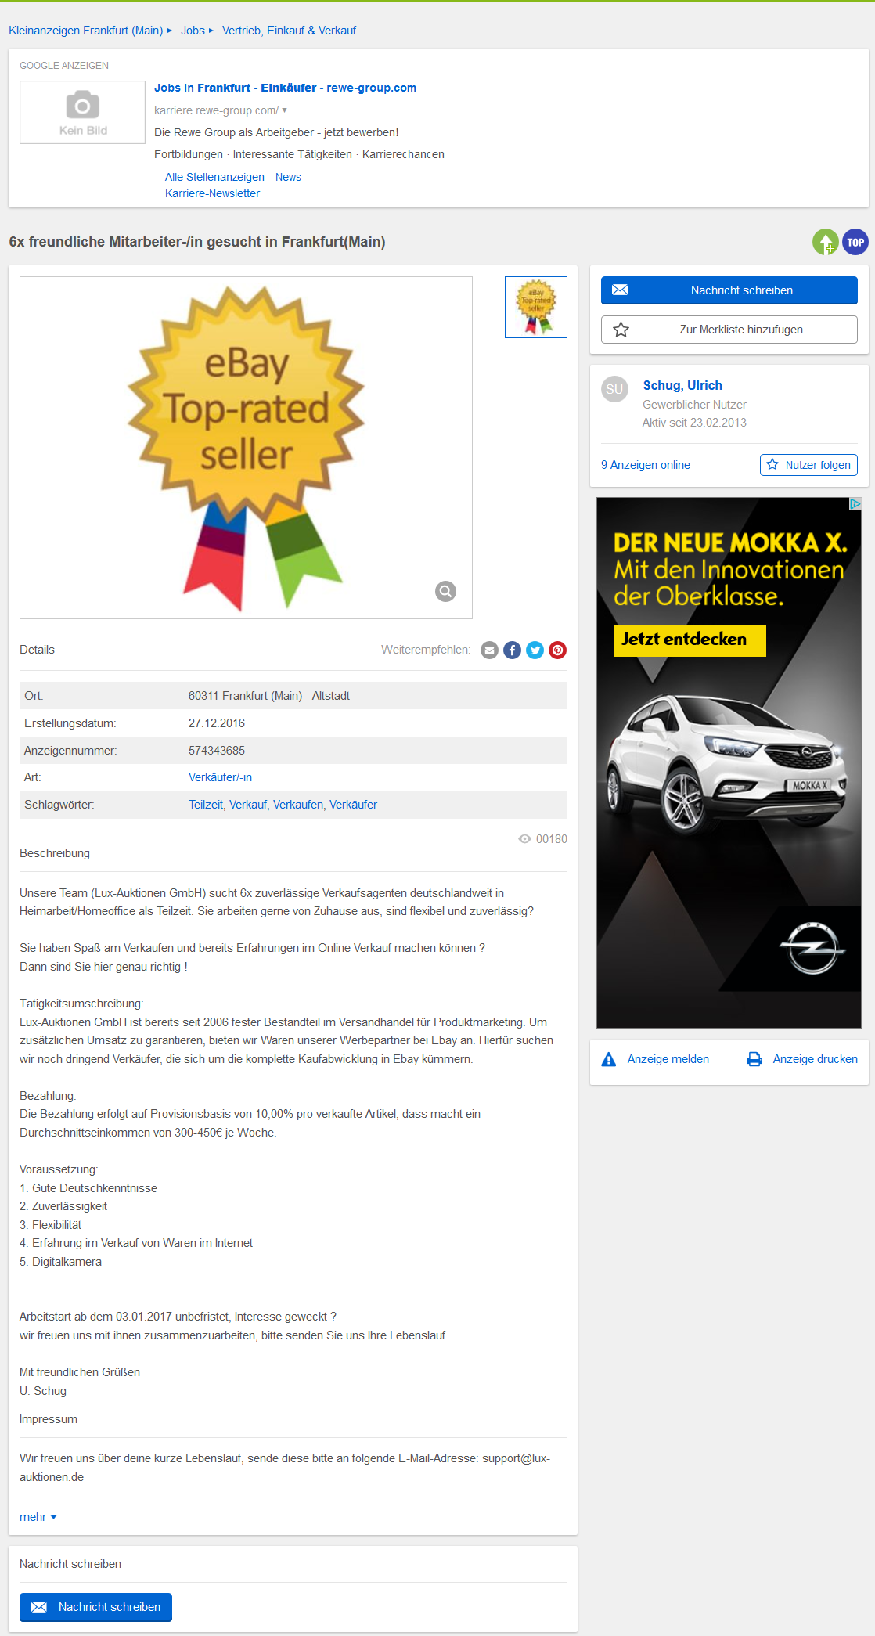
Task: Click creation date 27.12.2016
Action: pyautogui.click(x=217, y=723)
